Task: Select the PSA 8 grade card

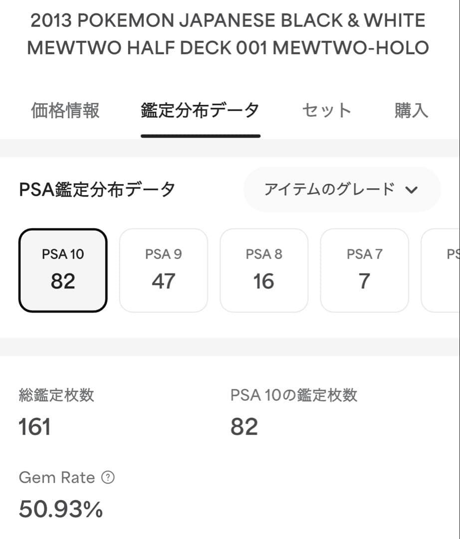Action: coord(264,270)
